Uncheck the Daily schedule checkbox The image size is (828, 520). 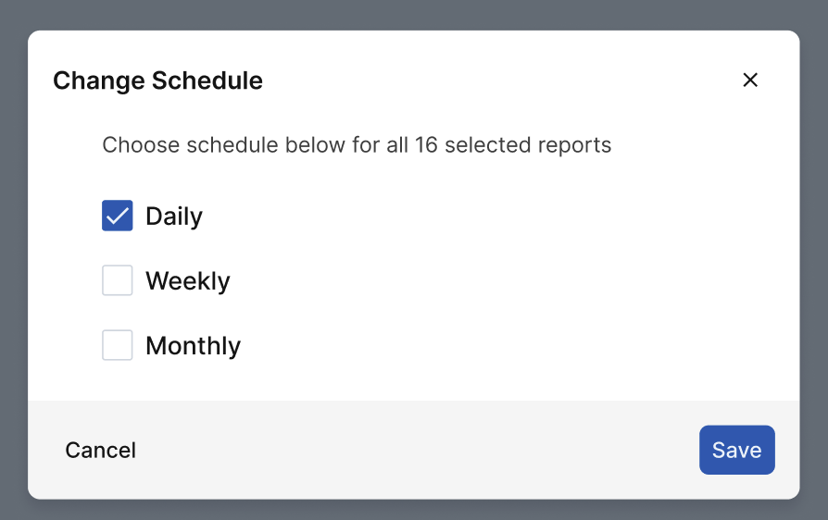[x=118, y=216]
